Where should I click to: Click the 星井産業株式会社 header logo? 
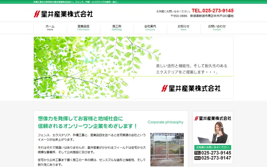tap(63, 14)
